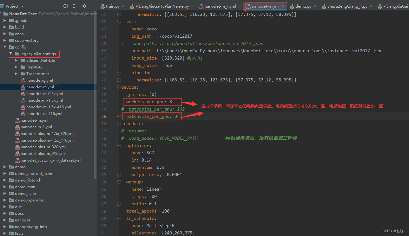Click the milestones: [240,260,275] line
The width and height of the screenshot is (409, 236).
tap(163, 233)
